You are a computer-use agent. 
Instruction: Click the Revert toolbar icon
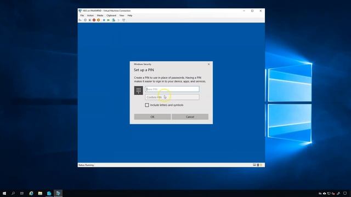point(118,20)
